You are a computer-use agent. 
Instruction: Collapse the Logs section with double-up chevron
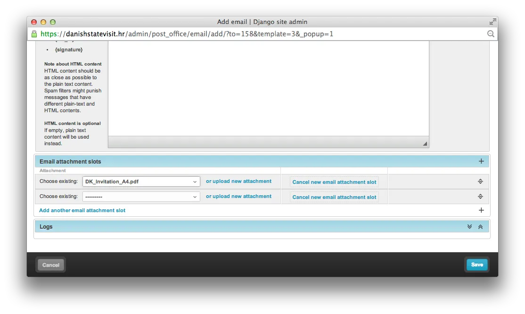(x=480, y=226)
